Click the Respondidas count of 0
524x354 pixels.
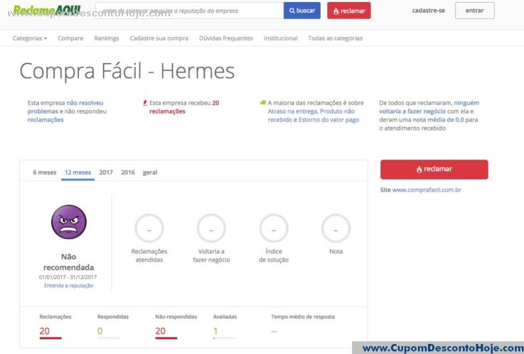tap(100, 331)
